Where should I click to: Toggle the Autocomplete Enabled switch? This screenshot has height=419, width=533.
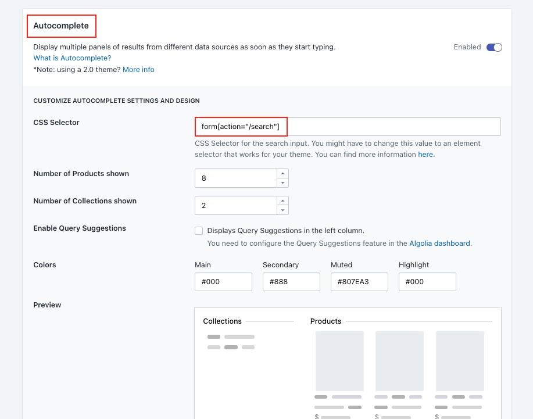click(x=494, y=47)
